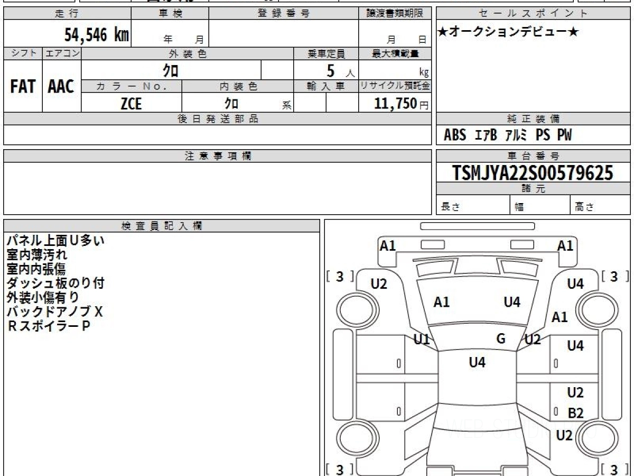The height and width of the screenshot is (476, 634).
Task: Click the B2 dent mark on the diagram
Action: click(576, 413)
